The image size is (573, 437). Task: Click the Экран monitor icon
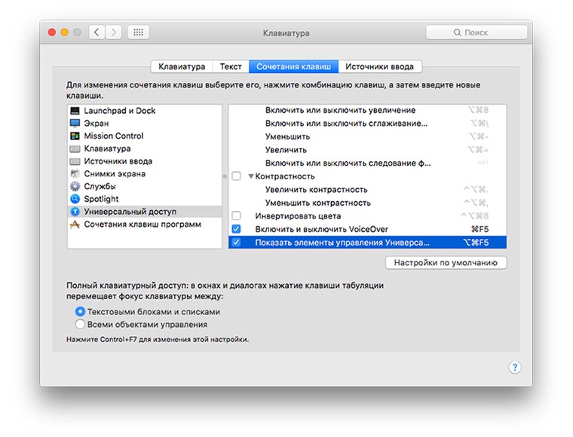[x=75, y=123]
